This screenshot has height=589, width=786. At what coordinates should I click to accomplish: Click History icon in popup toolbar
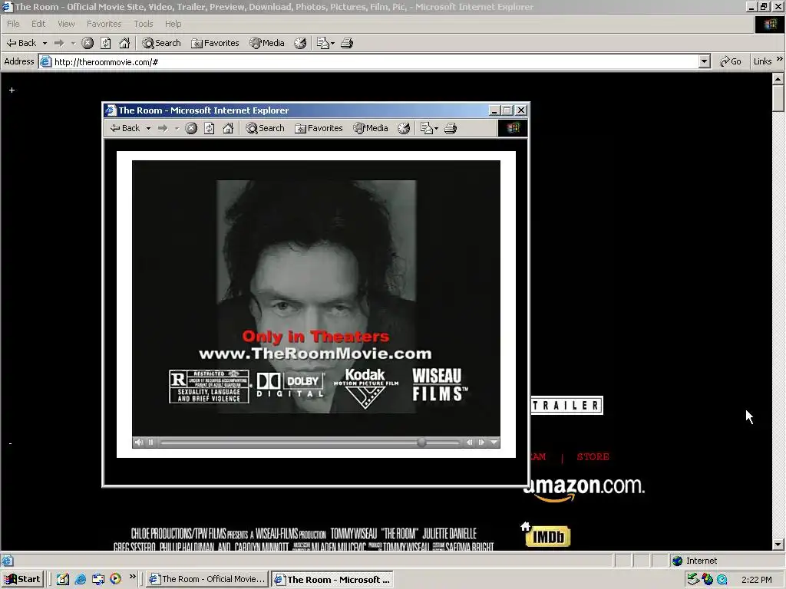click(404, 128)
